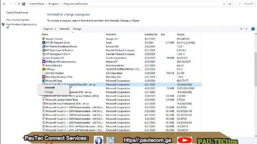Click the Windows features shield icon

pyautogui.click(x=3, y=24)
